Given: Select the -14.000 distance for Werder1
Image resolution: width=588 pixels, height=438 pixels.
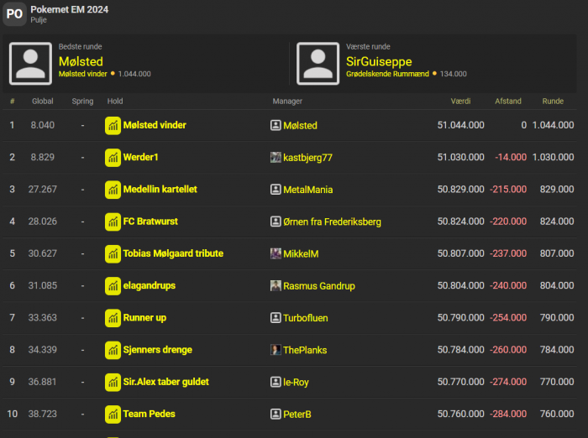Looking at the screenshot, I should (511, 158).
